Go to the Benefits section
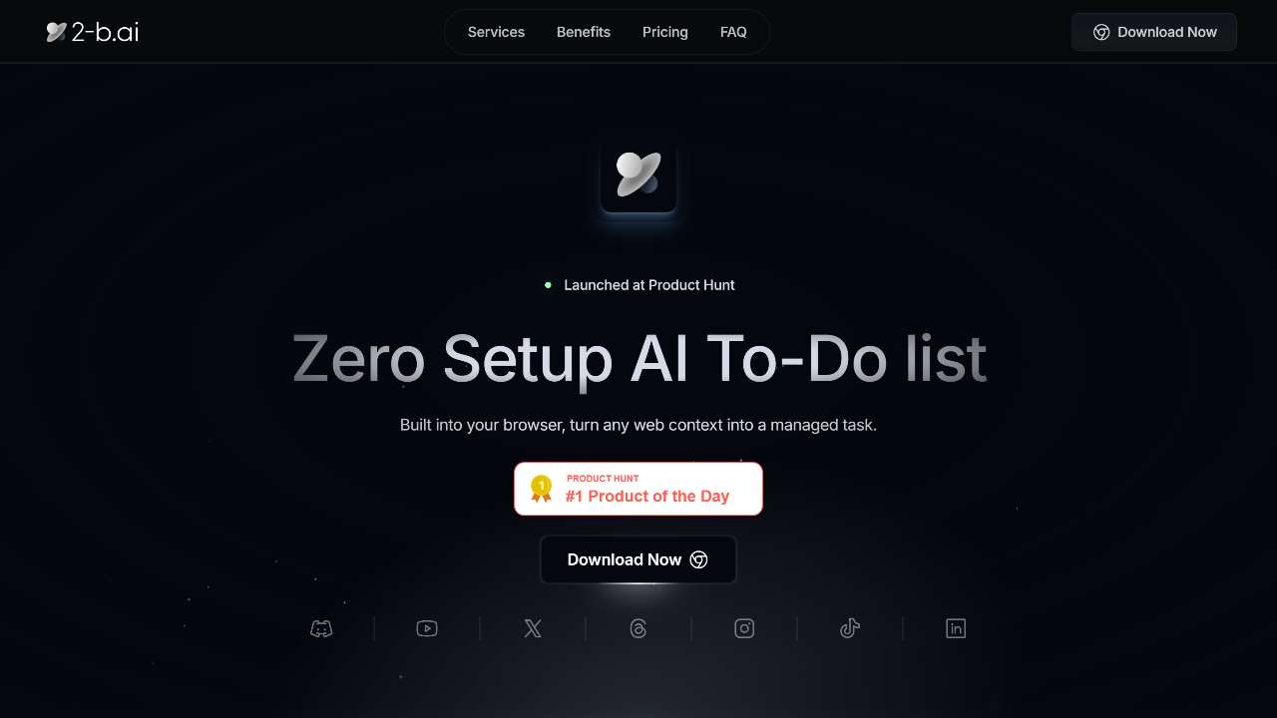Screen dimensions: 1277x718 (584, 32)
